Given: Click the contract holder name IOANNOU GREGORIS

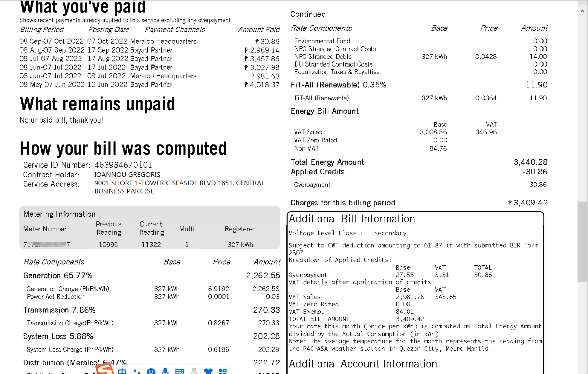Looking at the screenshot, I should (127, 175).
